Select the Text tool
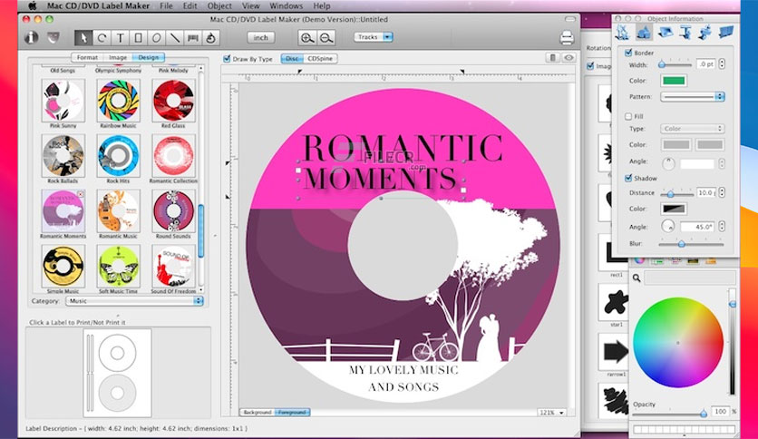The width and height of the screenshot is (758, 439). tap(120, 38)
